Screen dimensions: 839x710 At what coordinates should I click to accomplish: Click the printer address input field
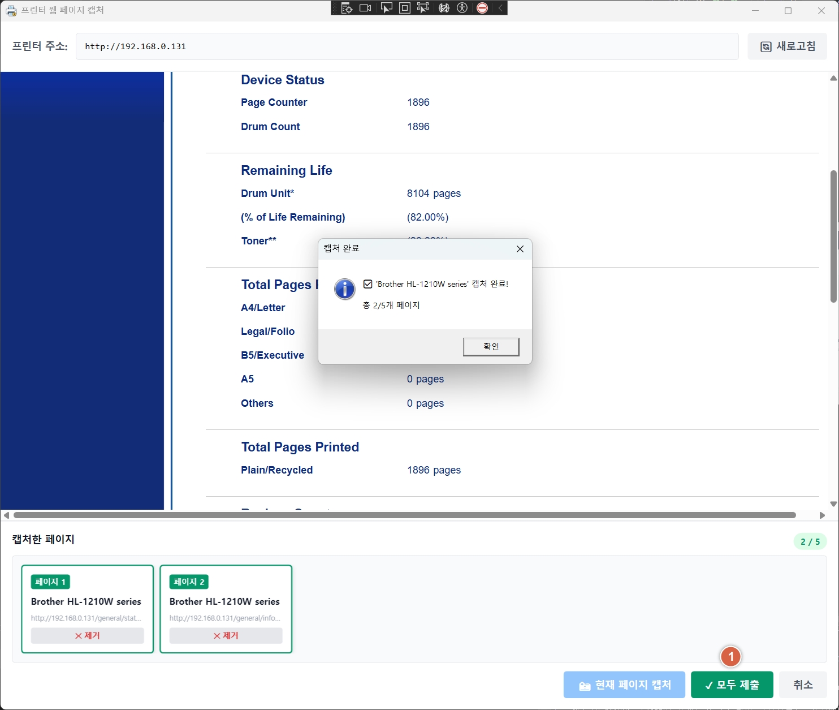click(x=407, y=46)
